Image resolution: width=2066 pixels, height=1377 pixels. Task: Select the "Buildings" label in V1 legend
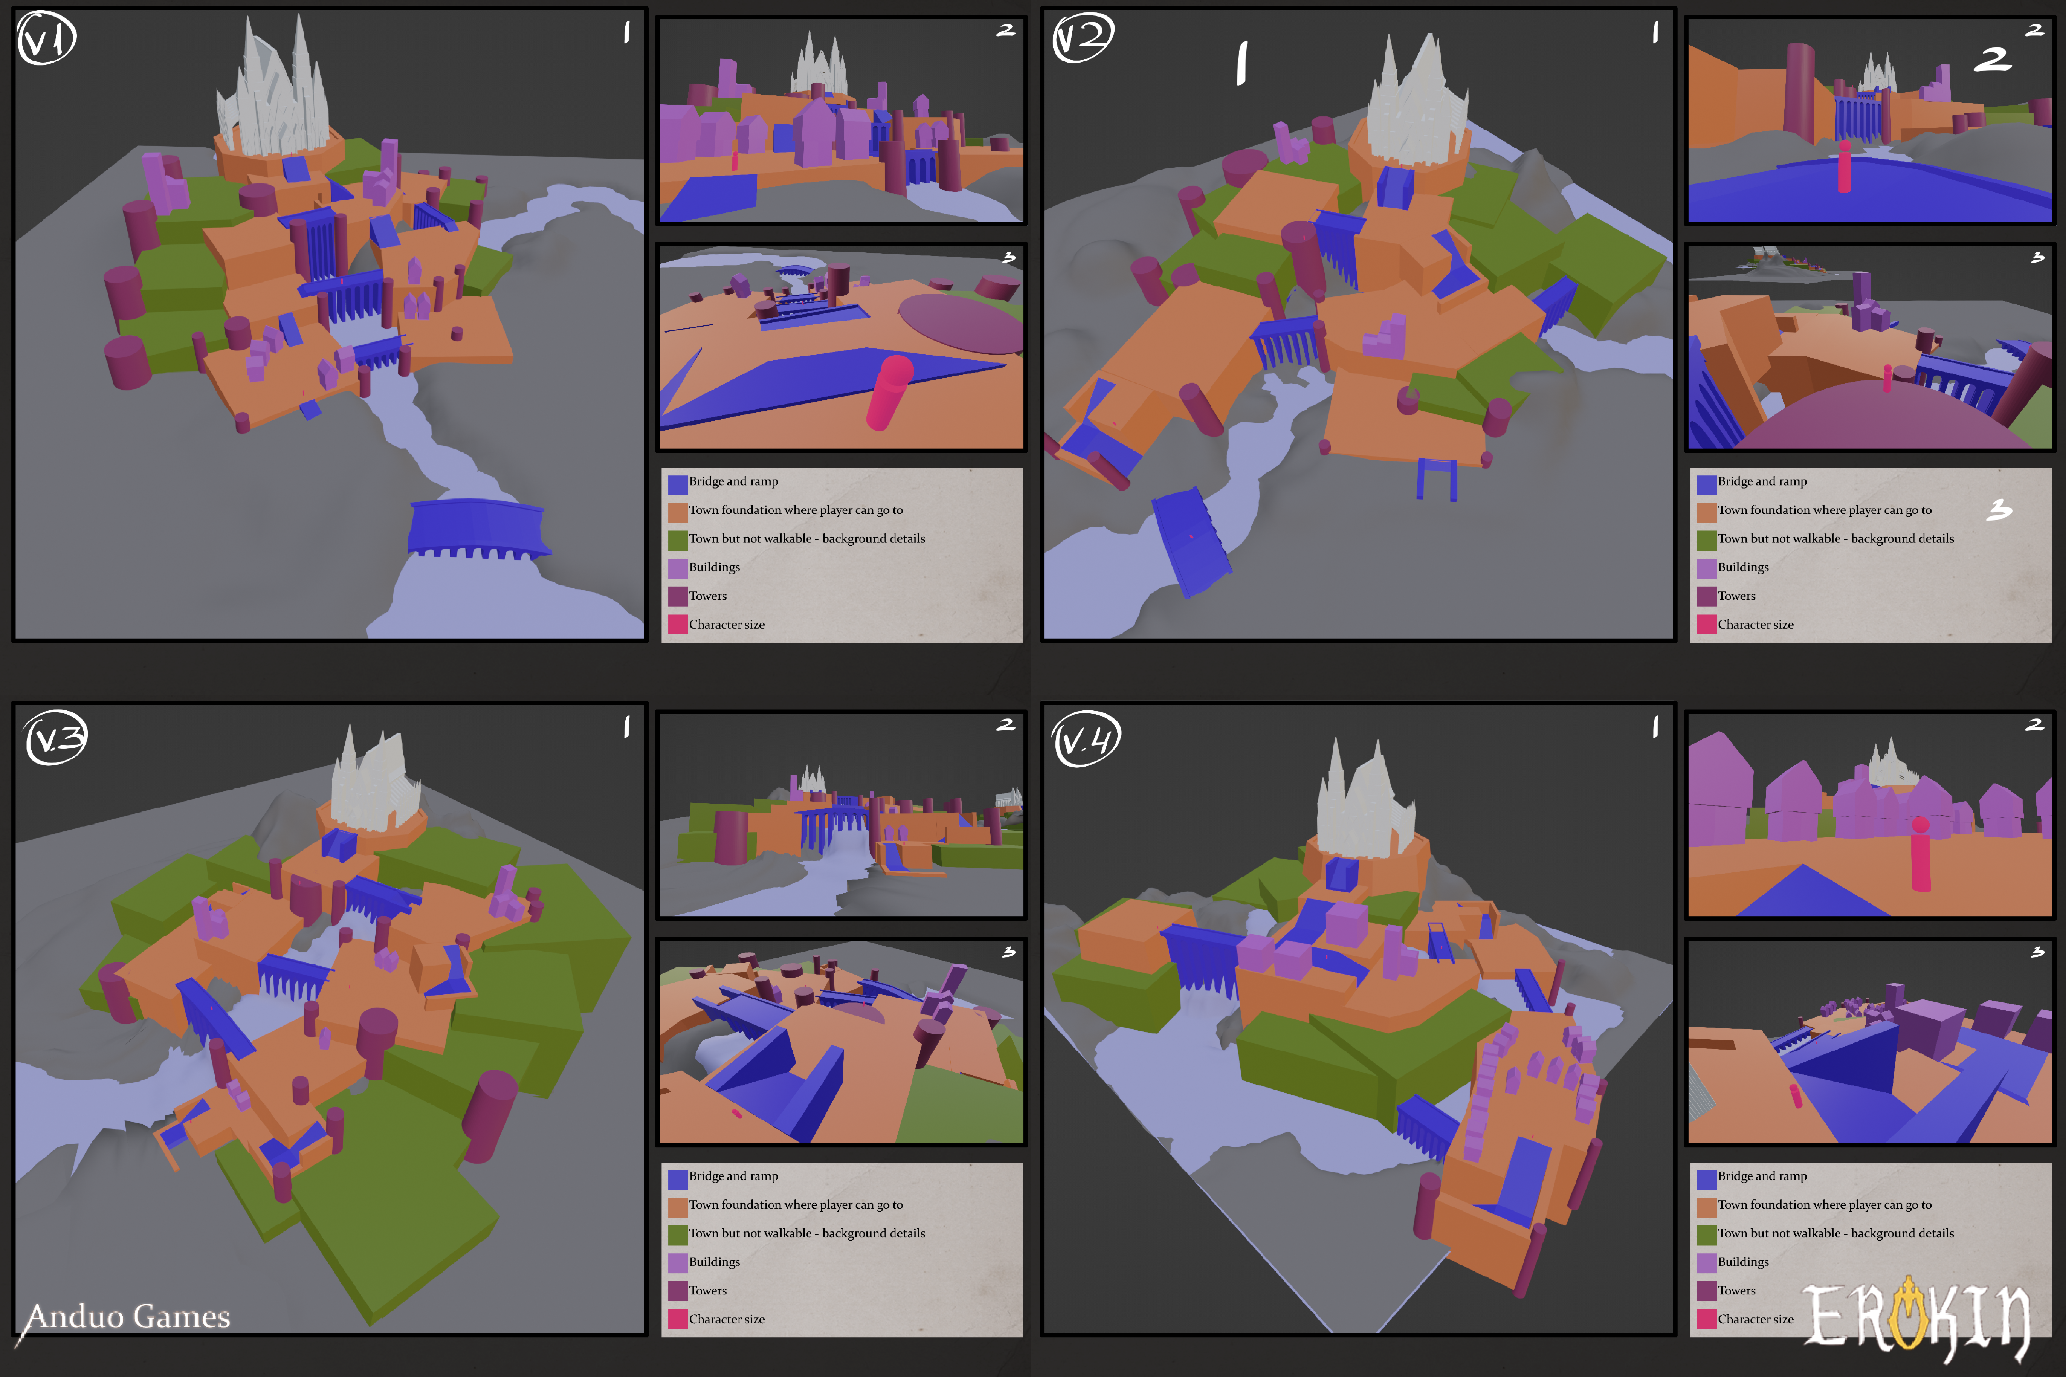tap(714, 567)
